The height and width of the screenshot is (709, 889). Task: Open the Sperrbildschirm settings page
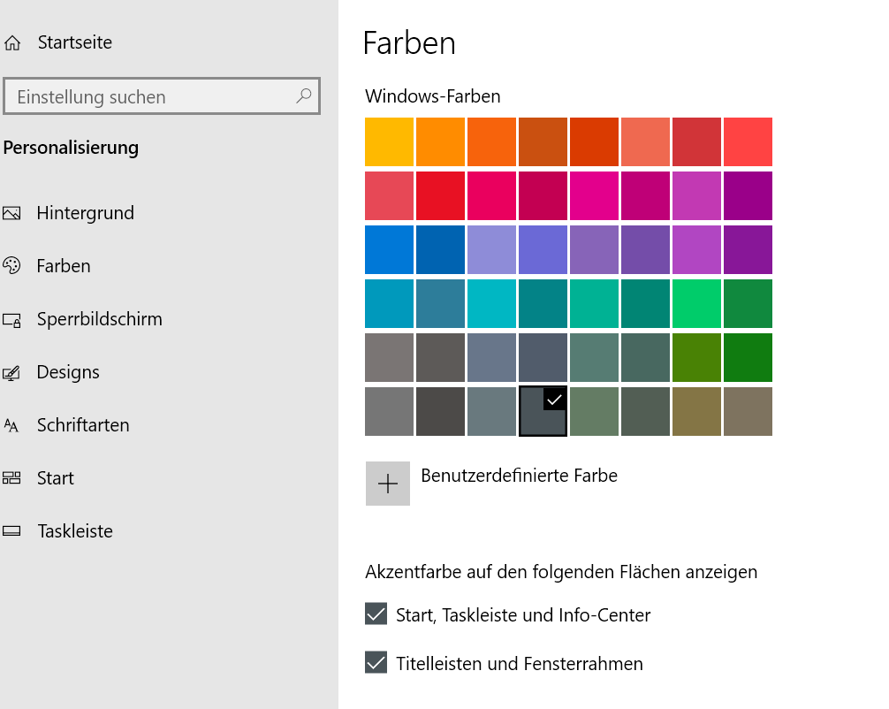(x=99, y=319)
